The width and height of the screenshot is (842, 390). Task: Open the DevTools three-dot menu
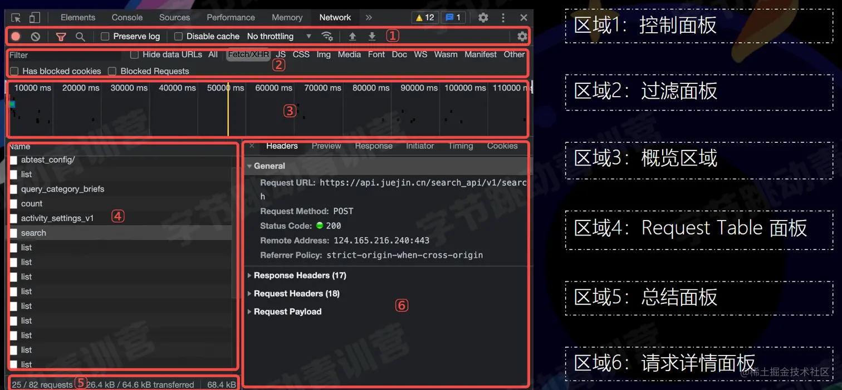click(x=503, y=18)
